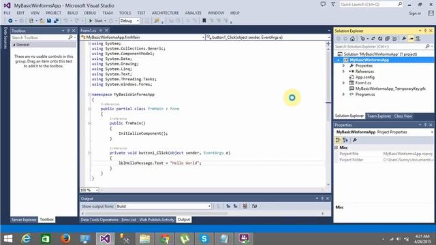Open Skype from the taskbar

pyautogui.click(x=204, y=239)
